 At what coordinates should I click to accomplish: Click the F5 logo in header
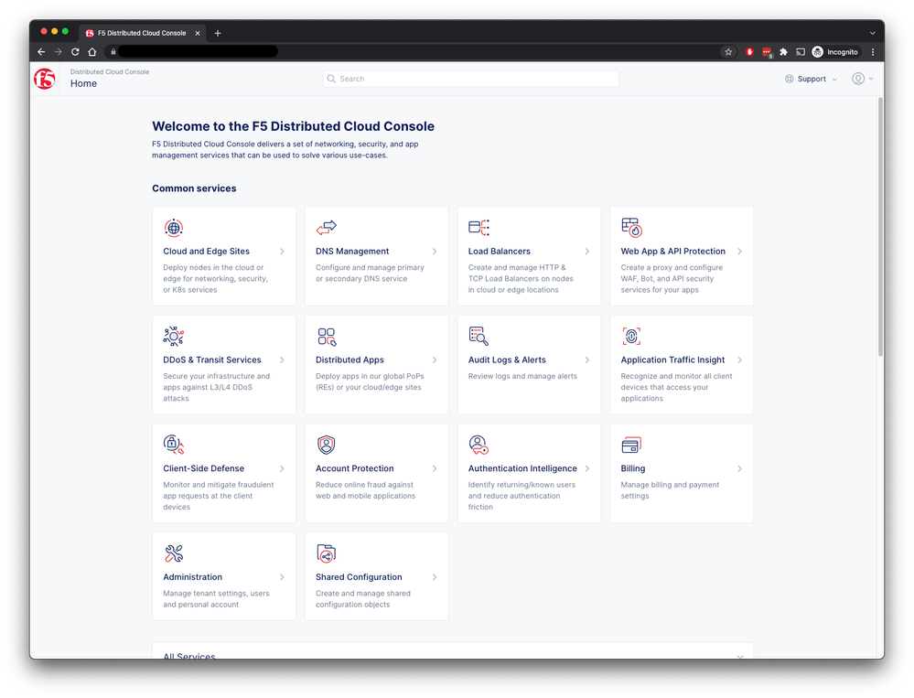pos(44,79)
